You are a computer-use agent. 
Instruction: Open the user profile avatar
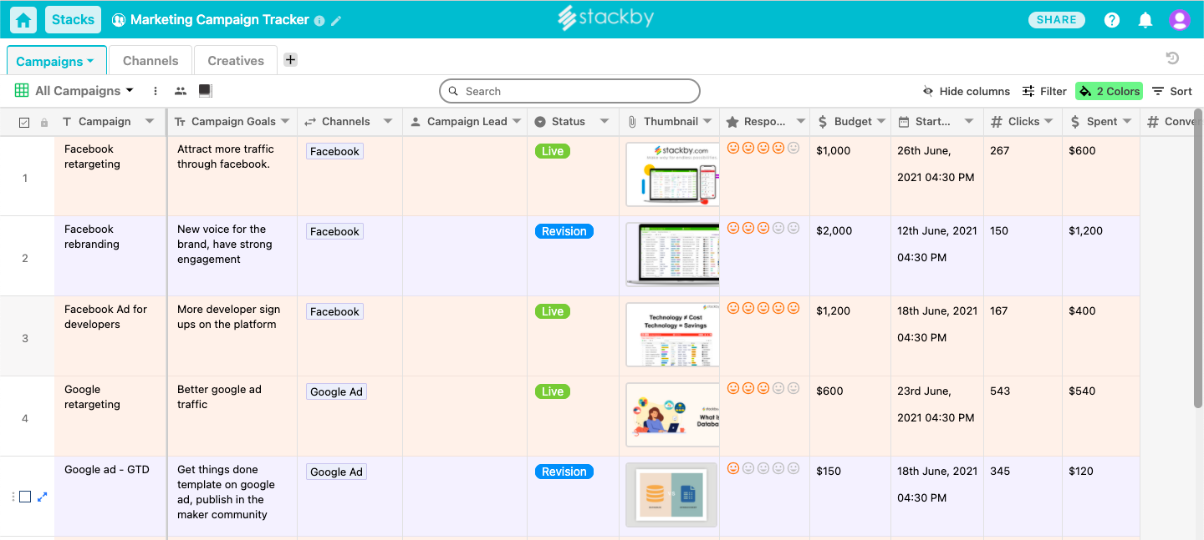1180,20
